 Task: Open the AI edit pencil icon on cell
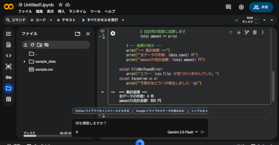click(247, 32)
